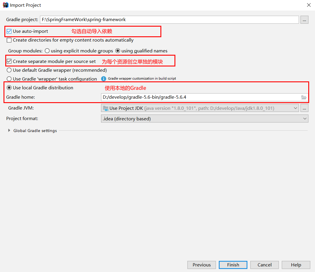Browse for Gradle project path via ellipsis button
Image resolution: width=315 pixels, height=272 pixels.
pos(304,20)
